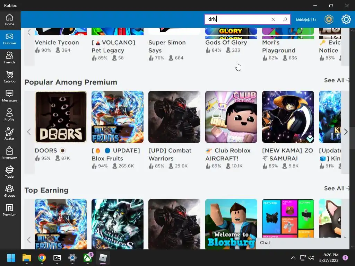Open the Groups section
The width and height of the screenshot is (355, 266).
pyautogui.click(x=9, y=191)
